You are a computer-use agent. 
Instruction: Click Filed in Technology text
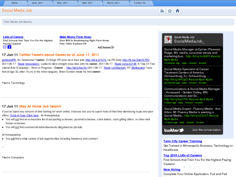point(13,83)
